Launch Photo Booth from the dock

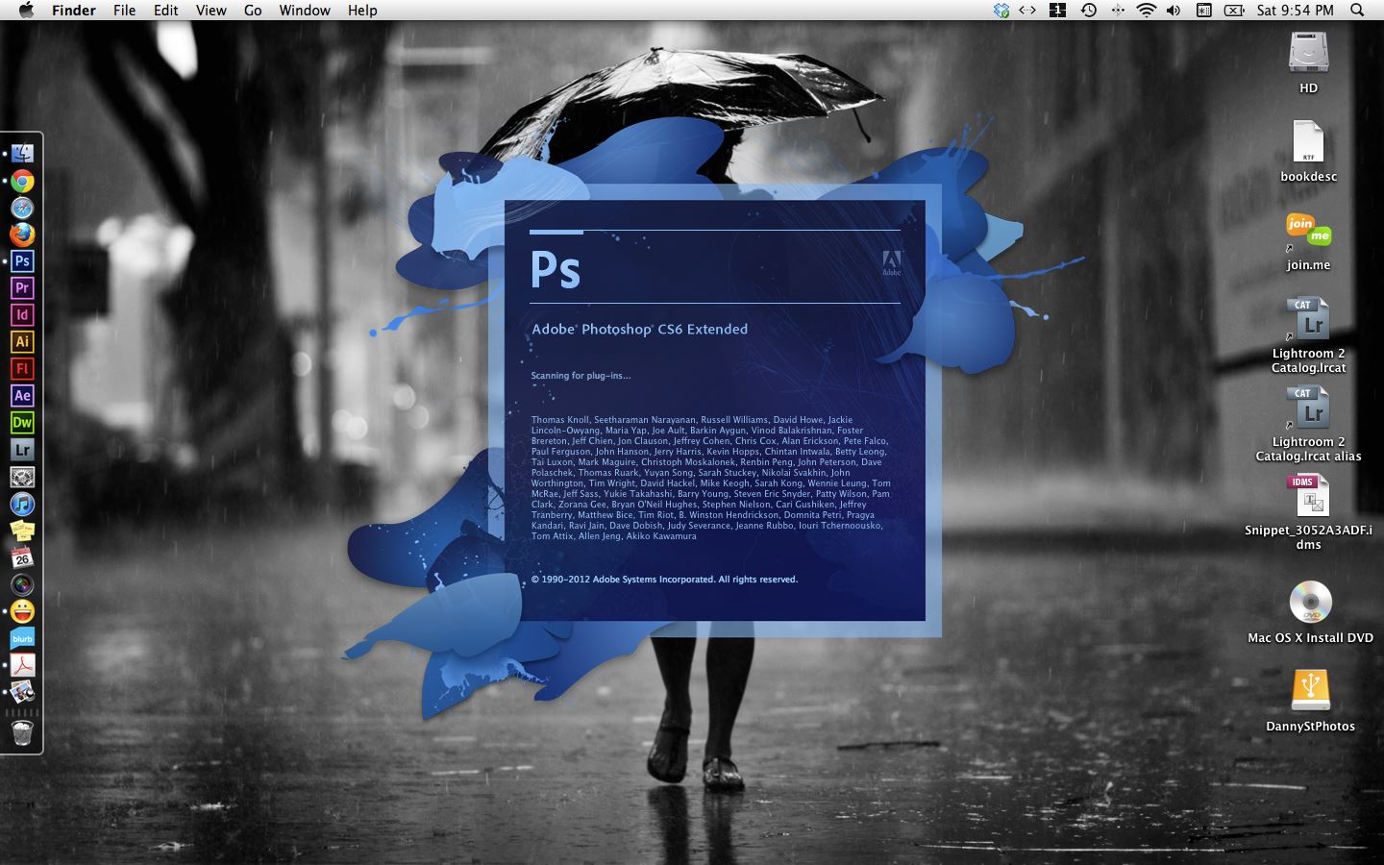coord(22,584)
